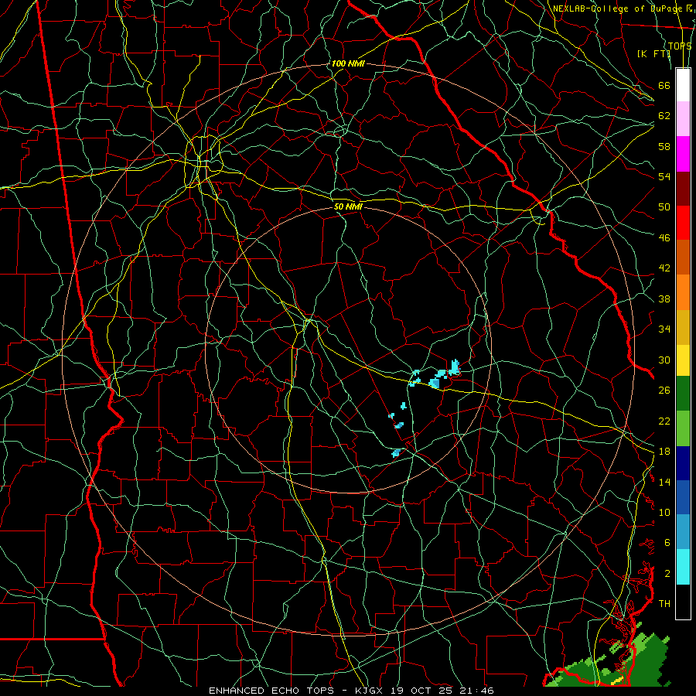Click the 42 legend value
The width and height of the screenshot is (696, 696).
pyautogui.click(x=664, y=268)
